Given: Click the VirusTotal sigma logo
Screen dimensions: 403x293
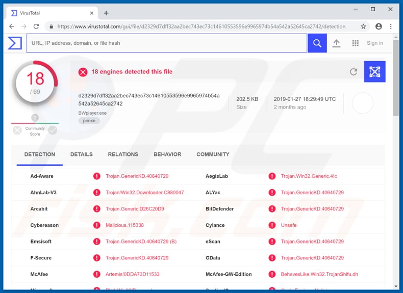Looking at the screenshot, I should (15, 43).
